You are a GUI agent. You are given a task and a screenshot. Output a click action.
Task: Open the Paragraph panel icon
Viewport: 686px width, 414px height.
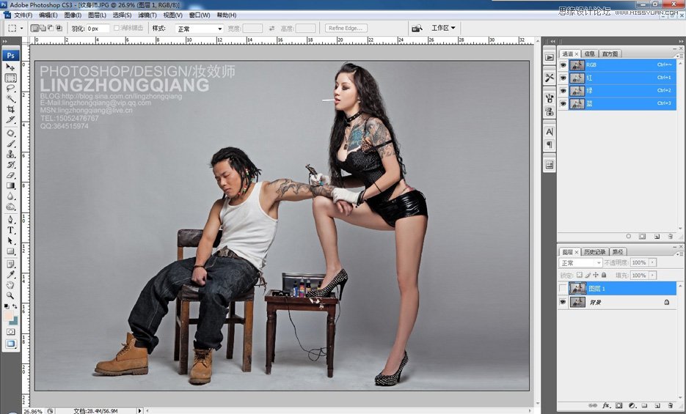[550, 144]
